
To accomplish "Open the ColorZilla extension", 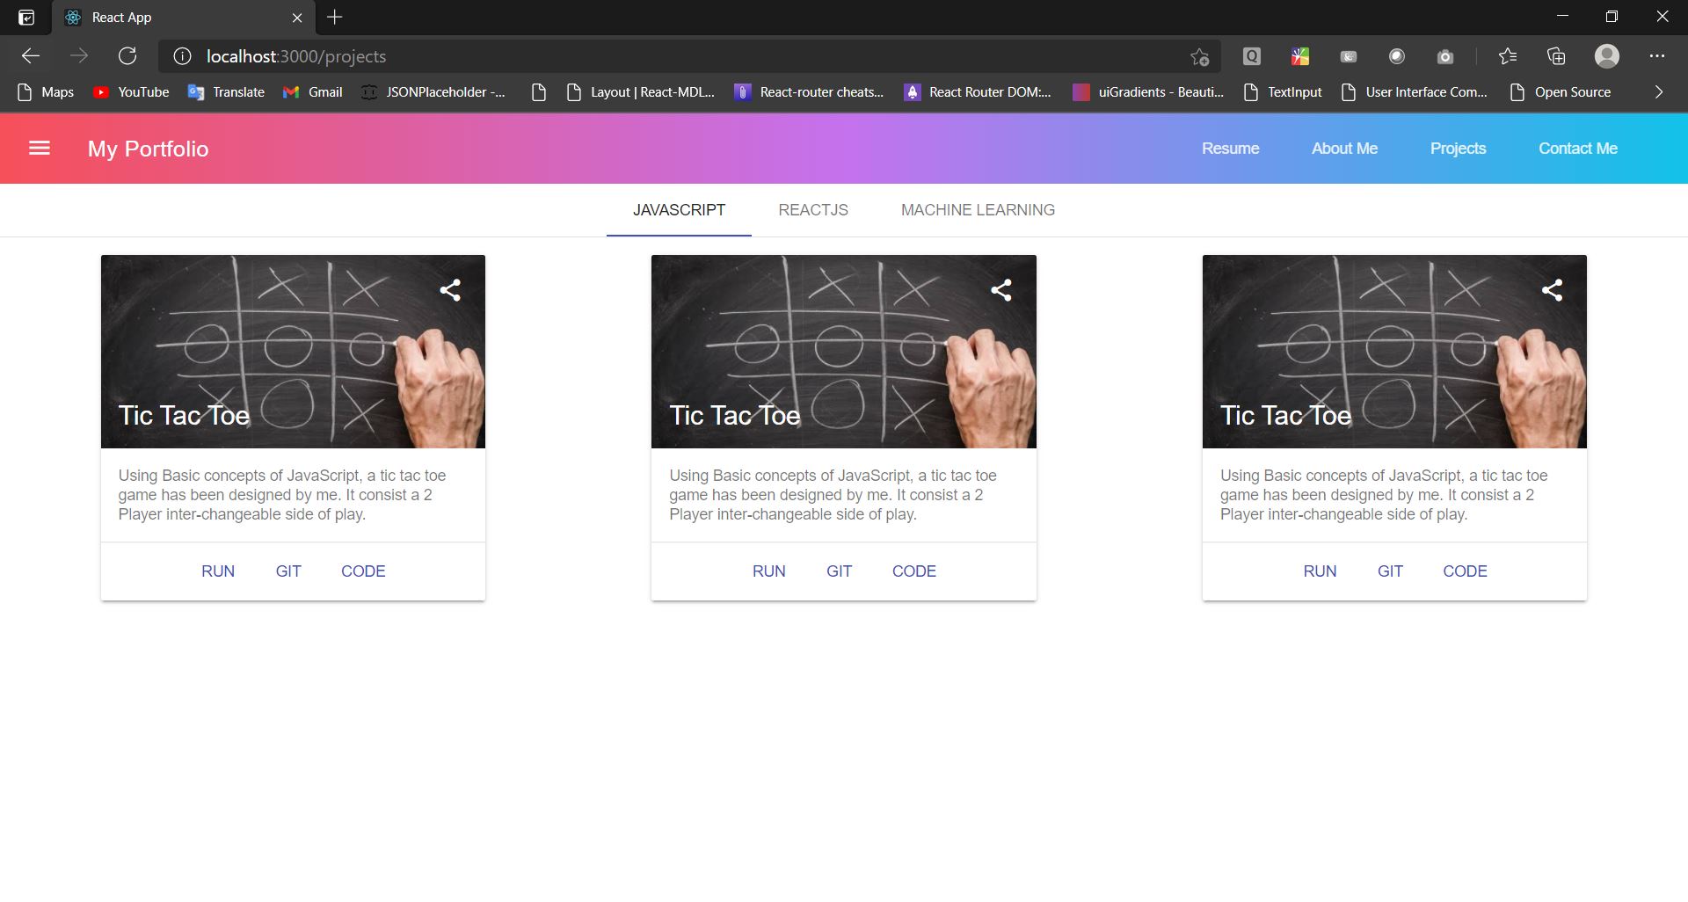I will (x=1300, y=55).
